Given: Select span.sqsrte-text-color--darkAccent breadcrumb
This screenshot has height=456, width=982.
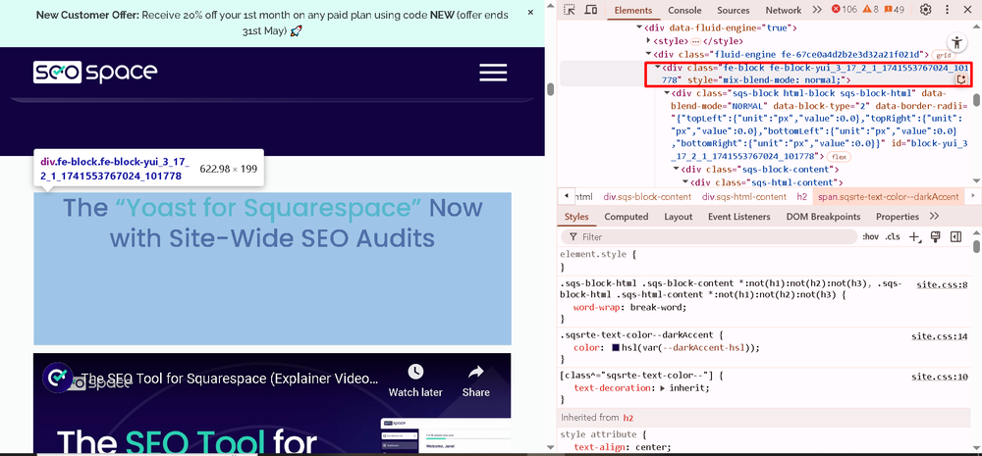Looking at the screenshot, I should (x=888, y=196).
